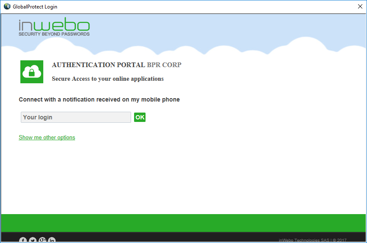Click the GlobalProtect title bar icon

7,6
